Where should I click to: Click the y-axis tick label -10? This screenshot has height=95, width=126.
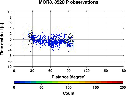click(x=9, y=67)
